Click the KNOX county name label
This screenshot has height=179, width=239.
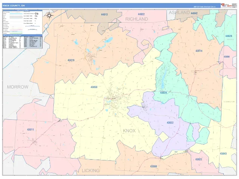pos(129,131)
